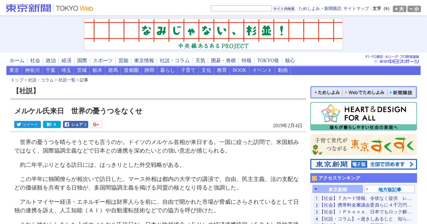Open ためしよみ・新聞購読 header link
The image size is (427, 224).
(320, 9)
